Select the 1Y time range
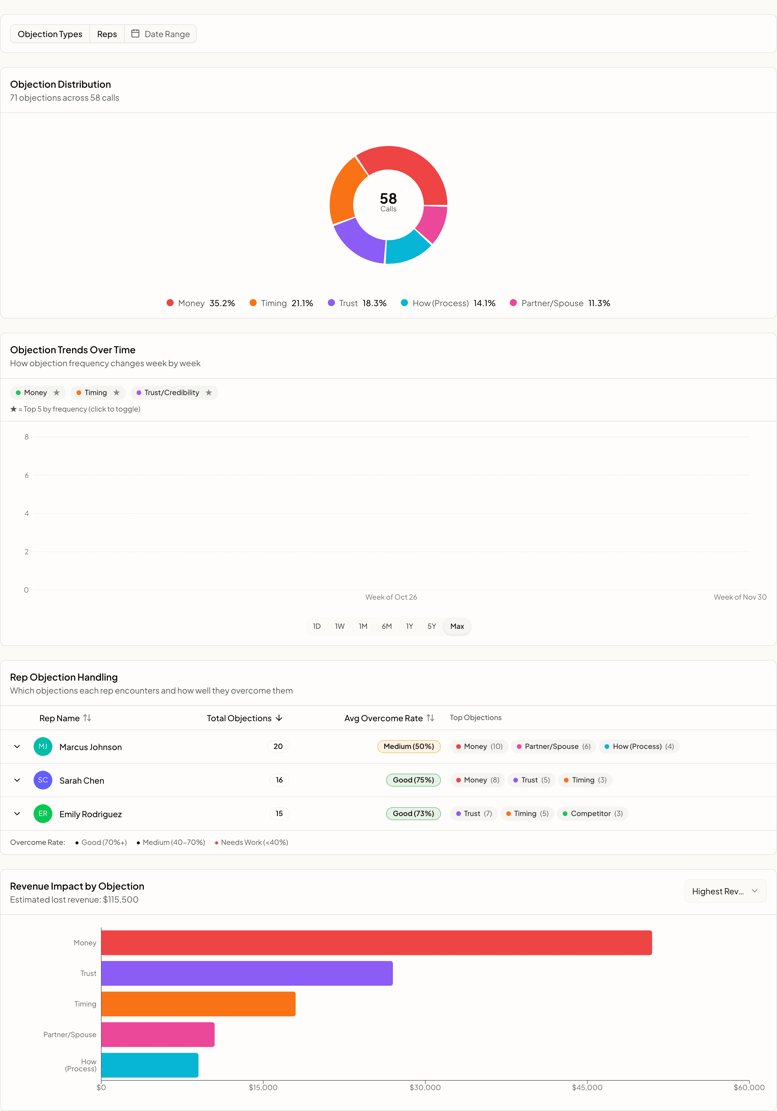The width and height of the screenshot is (777, 1111). pos(409,626)
